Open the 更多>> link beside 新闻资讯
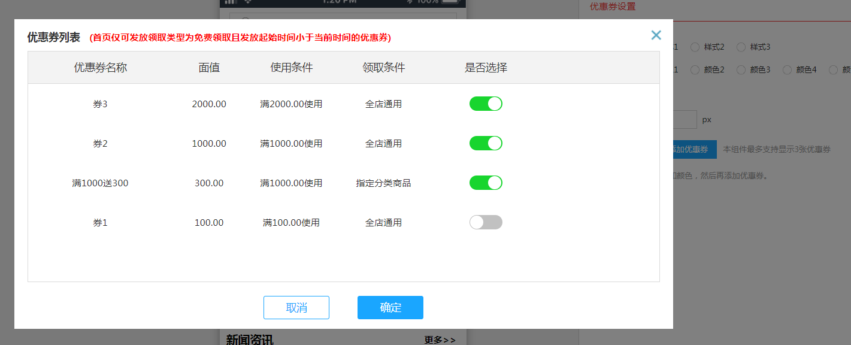 440,340
